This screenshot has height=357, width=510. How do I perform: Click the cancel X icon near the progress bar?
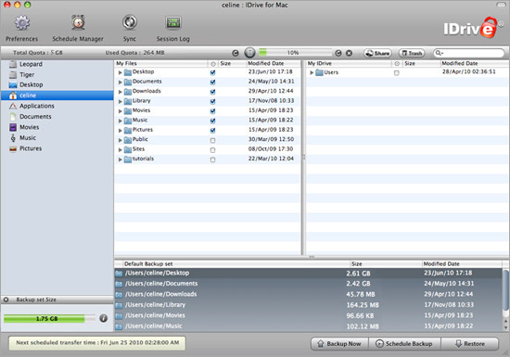tap(349, 53)
